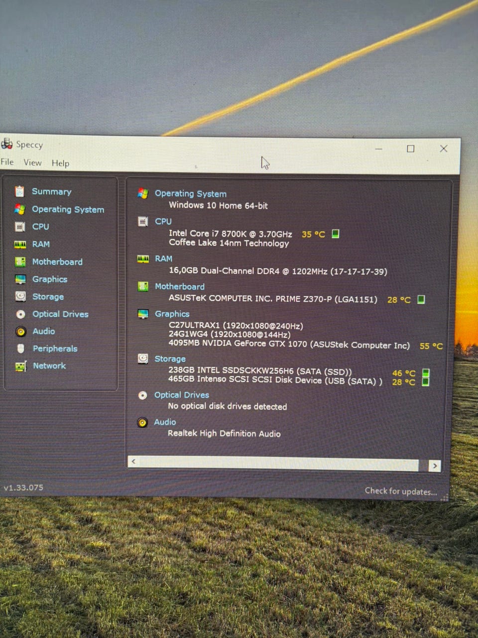
Task: Click the Graphics monitor icon in sidebar
Action: tap(20, 279)
